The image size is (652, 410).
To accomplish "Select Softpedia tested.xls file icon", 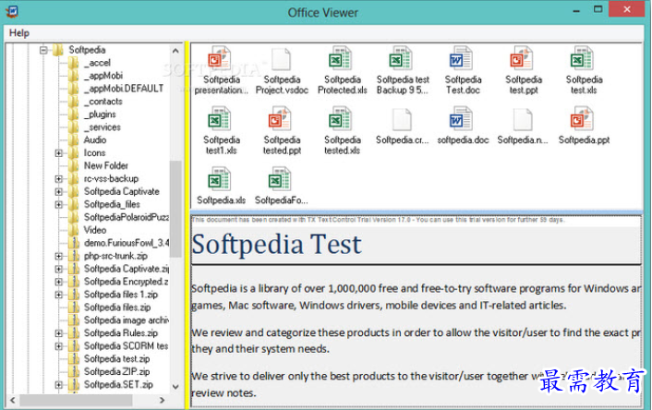I will (x=342, y=119).
